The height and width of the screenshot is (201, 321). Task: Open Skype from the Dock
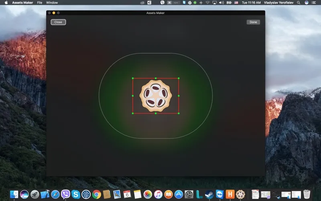75,195
